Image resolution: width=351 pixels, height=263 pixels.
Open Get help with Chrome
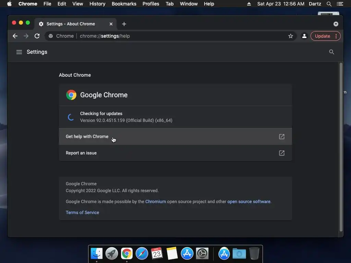click(x=175, y=136)
